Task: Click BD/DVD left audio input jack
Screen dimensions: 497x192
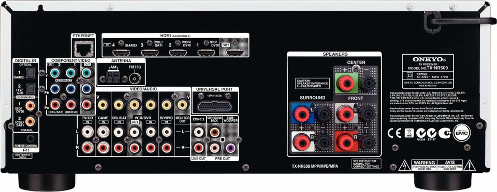Action: (x=167, y=132)
